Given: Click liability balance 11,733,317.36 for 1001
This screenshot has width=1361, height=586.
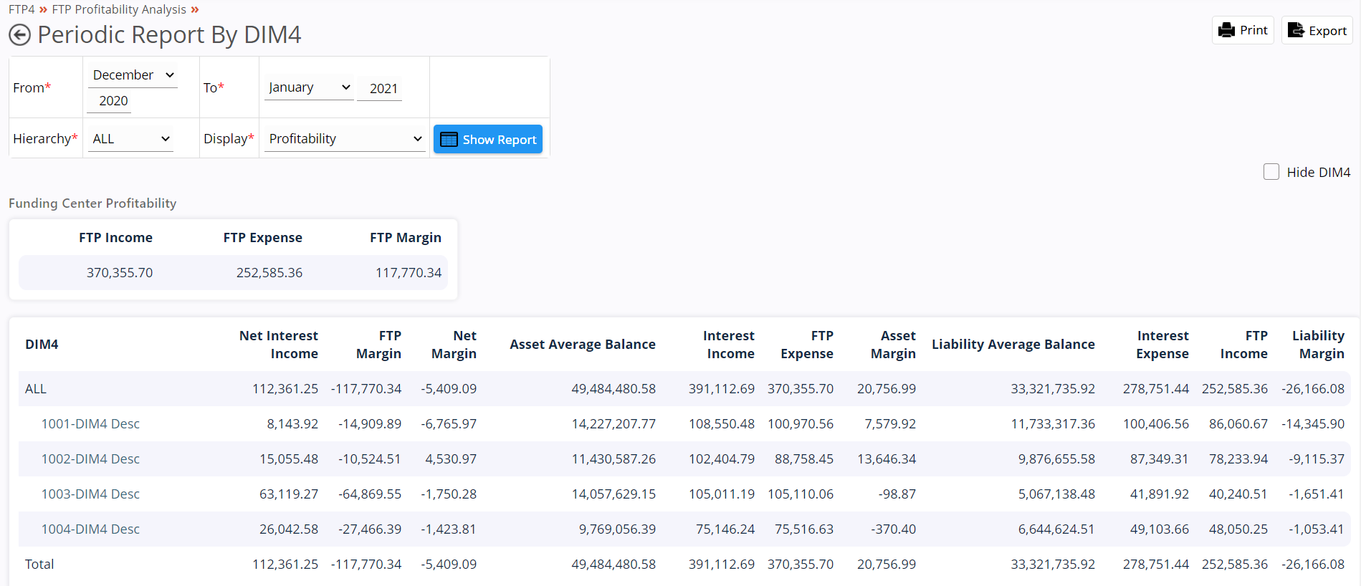Looking at the screenshot, I should (1053, 424).
